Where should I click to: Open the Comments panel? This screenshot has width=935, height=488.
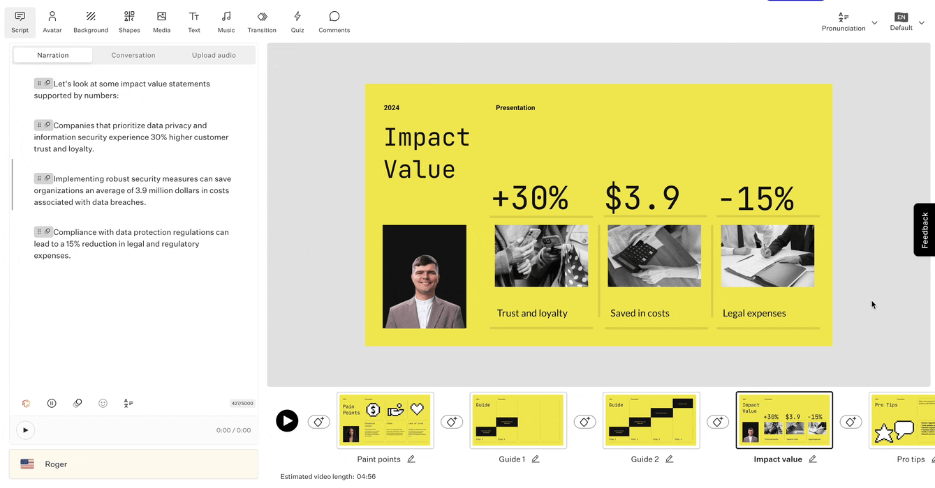334,22
